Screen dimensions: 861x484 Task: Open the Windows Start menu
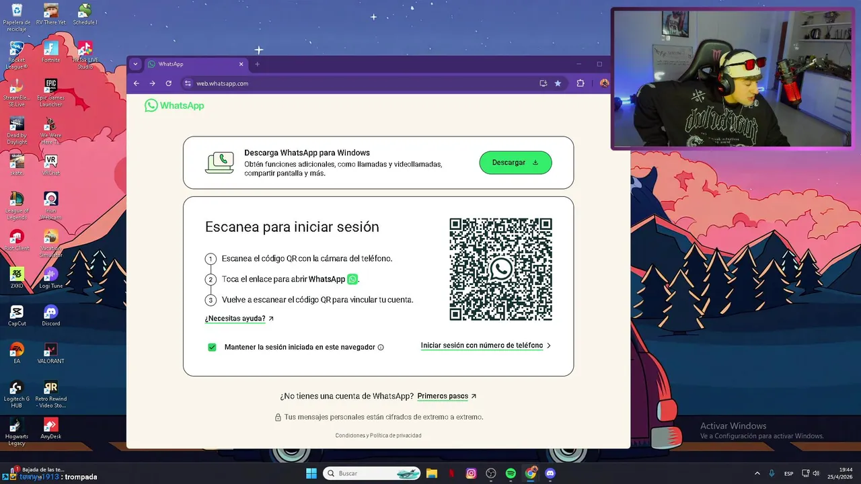tap(311, 473)
